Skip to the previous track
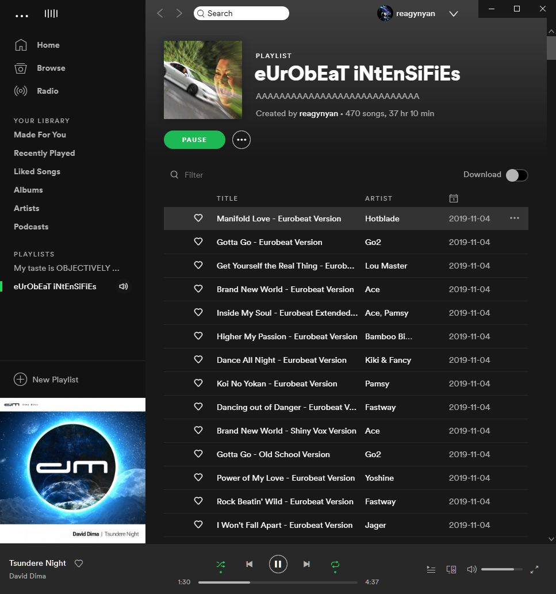Viewport: 556px width, 594px height. (x=249, y=564)
